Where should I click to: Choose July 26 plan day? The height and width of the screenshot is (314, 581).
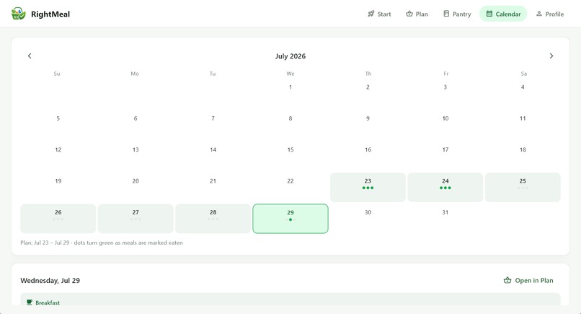[58, 219]
